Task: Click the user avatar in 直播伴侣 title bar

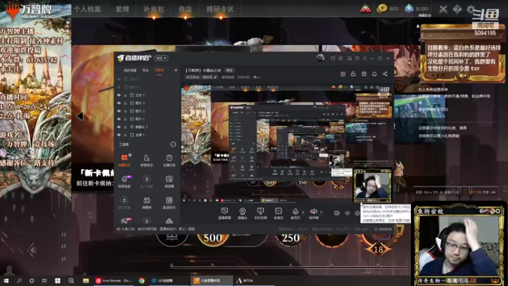Action: click(320, 58)
